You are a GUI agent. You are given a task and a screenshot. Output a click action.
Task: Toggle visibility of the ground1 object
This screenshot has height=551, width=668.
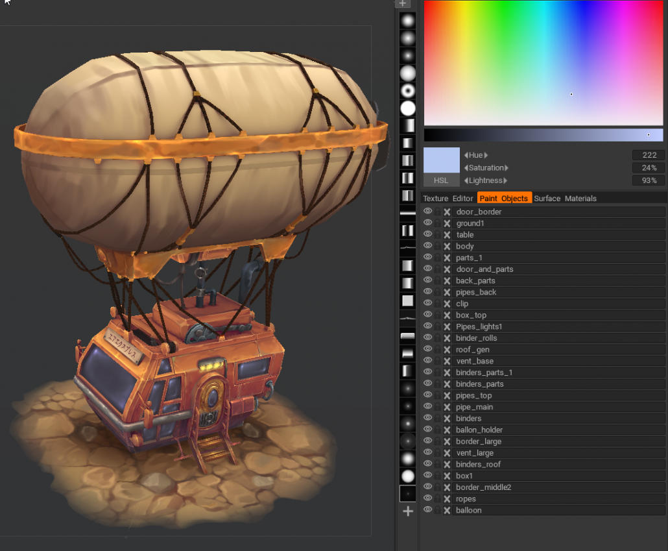tap(428, 223)
